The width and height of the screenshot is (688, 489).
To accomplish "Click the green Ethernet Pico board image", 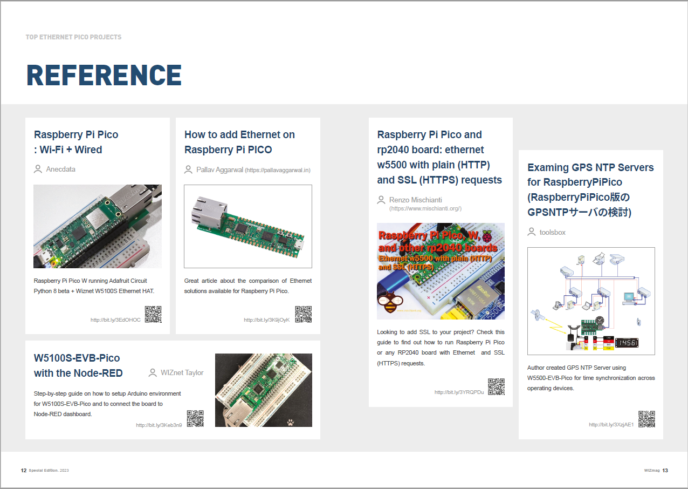I will pos(248,226).
